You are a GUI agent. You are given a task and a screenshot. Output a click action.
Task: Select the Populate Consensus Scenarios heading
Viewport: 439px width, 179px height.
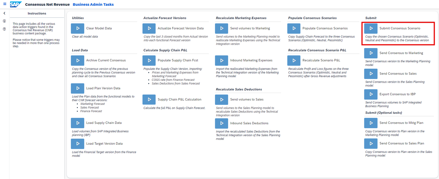tap(312, 18)
